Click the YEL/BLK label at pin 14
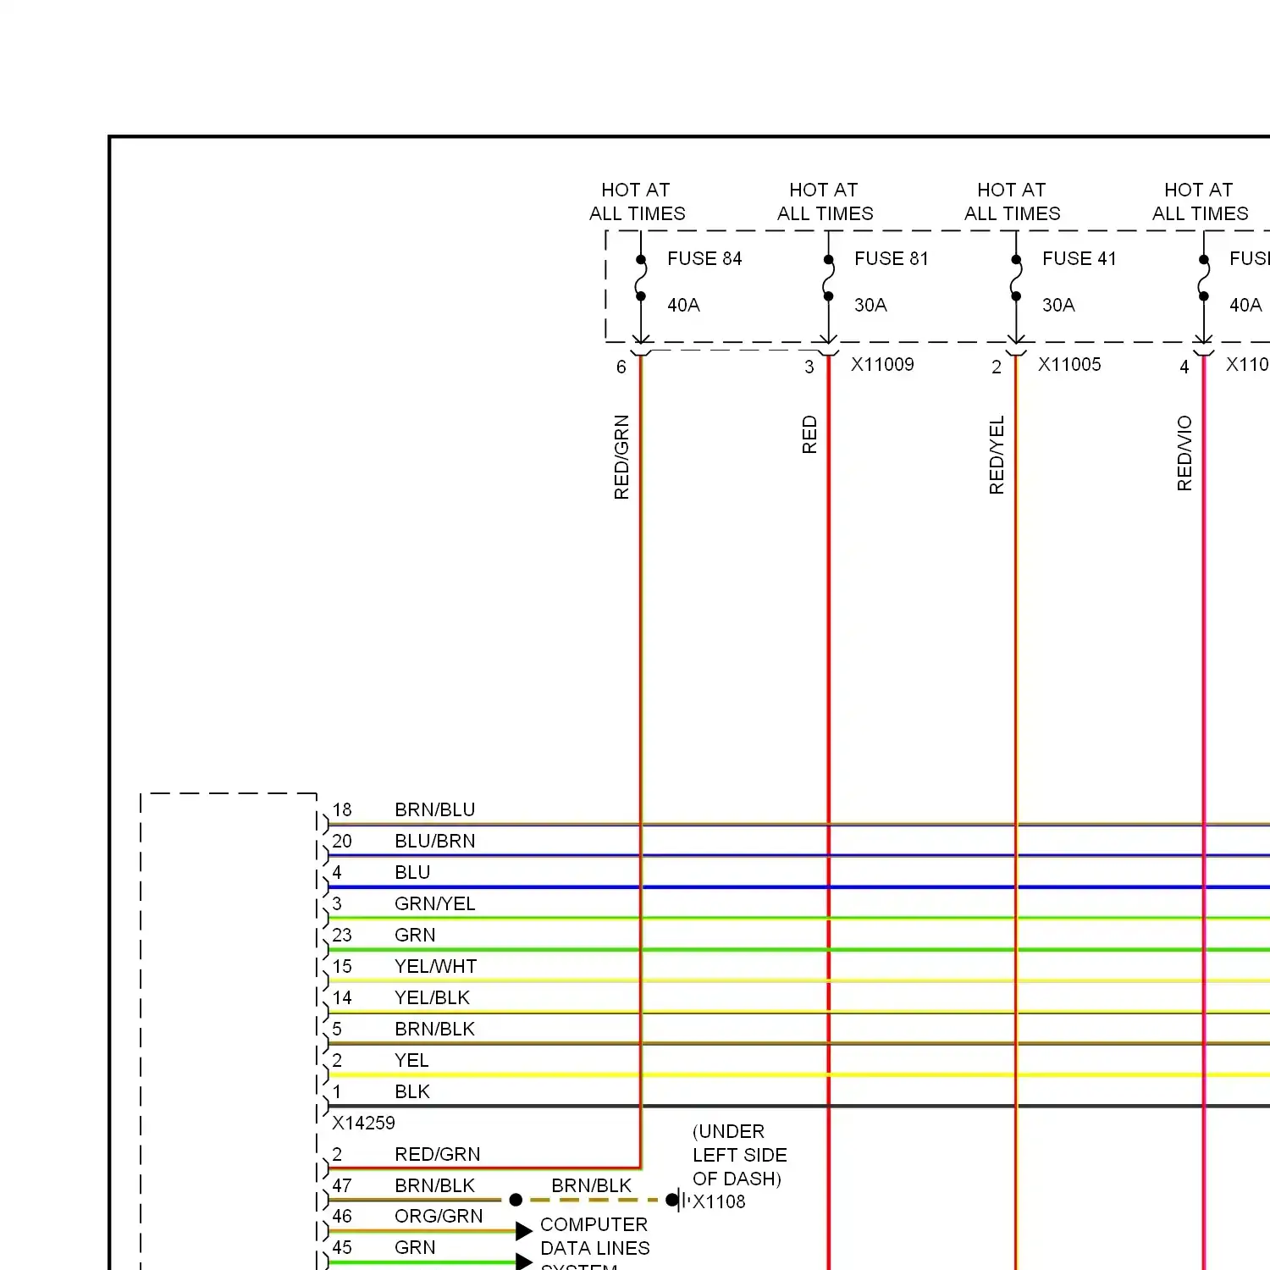1270x1270 pixels. [x=432, y=997]
